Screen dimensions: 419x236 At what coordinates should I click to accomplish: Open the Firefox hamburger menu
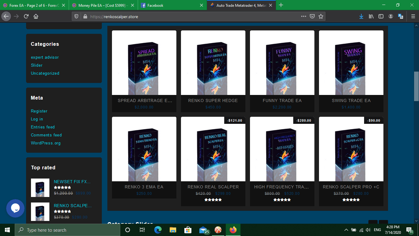pos(413,17)
